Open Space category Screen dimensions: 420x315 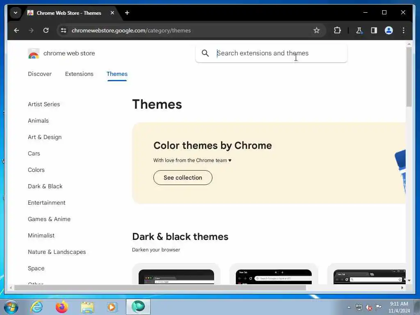[x=36, y=268]
